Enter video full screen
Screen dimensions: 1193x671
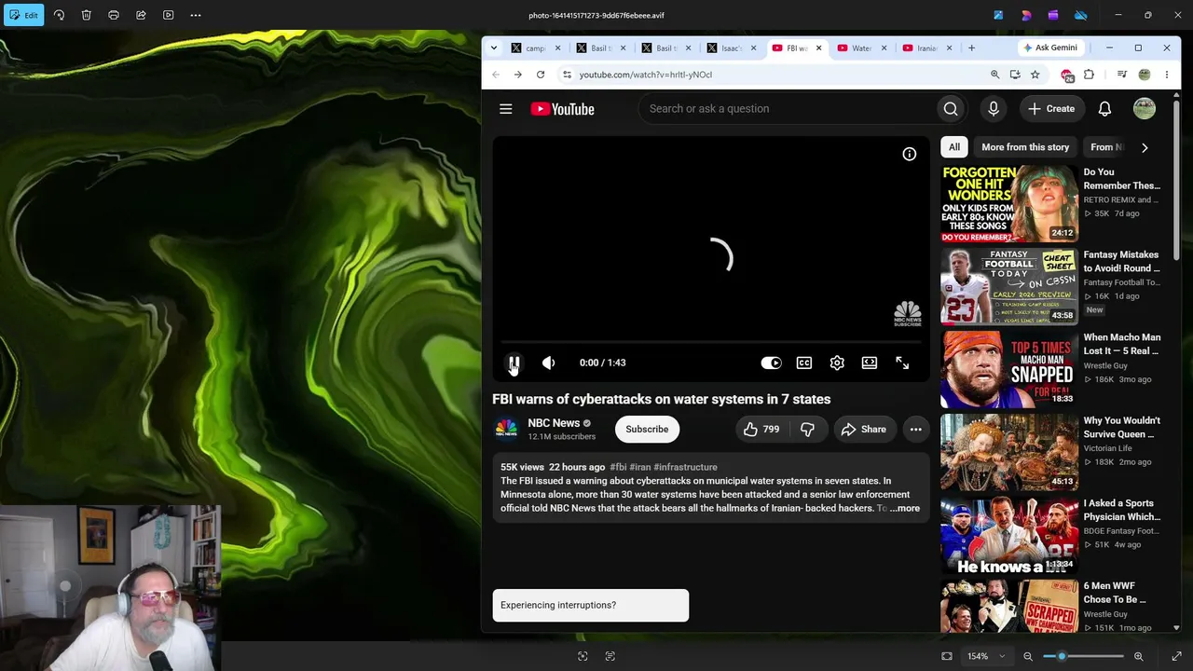click(x=902, y=363)
